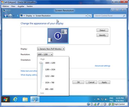Open the volume speaker icon

[106, 99]
